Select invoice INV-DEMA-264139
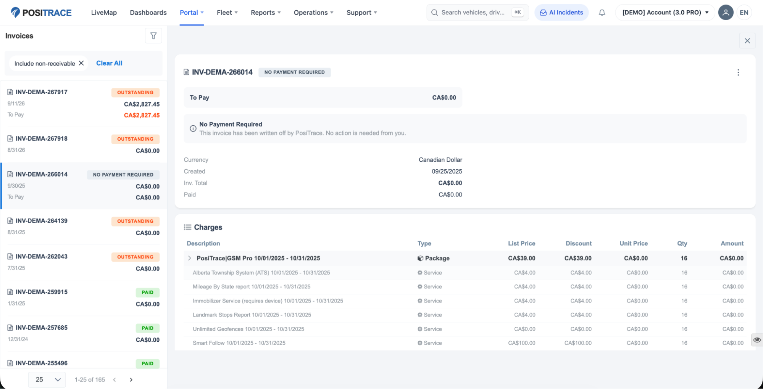Screen dimensions: 763x389 coord(84,227)
